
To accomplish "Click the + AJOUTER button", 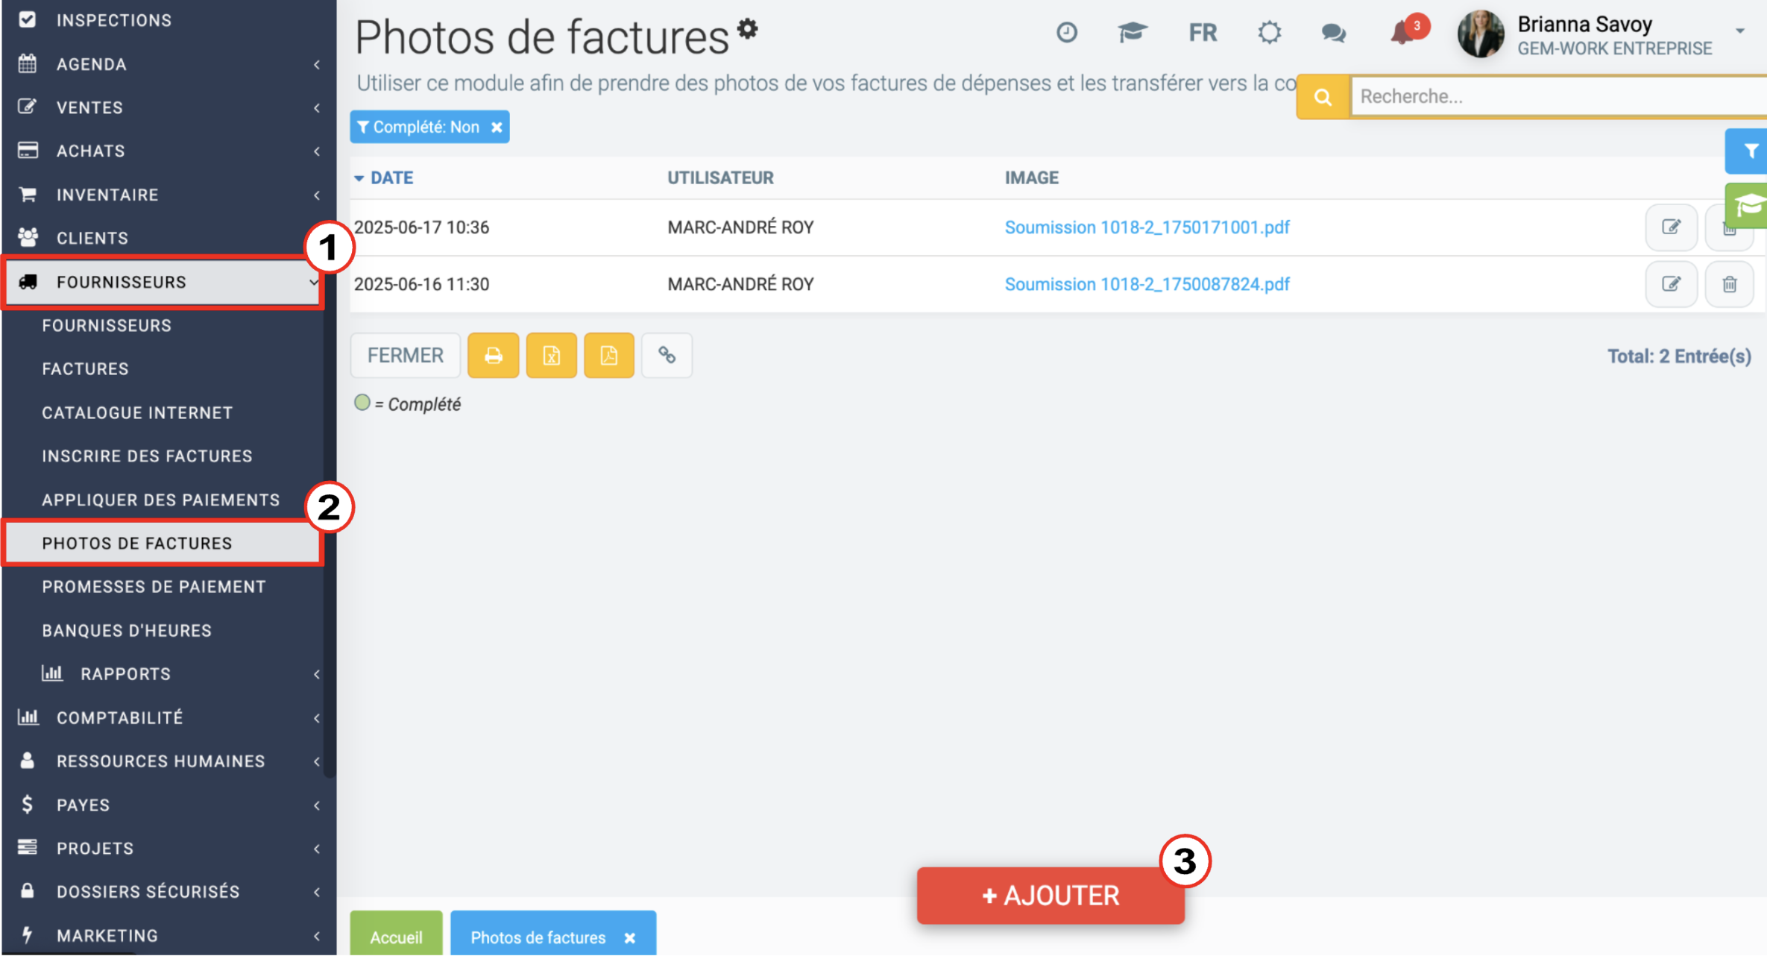I will point(1051,896).
